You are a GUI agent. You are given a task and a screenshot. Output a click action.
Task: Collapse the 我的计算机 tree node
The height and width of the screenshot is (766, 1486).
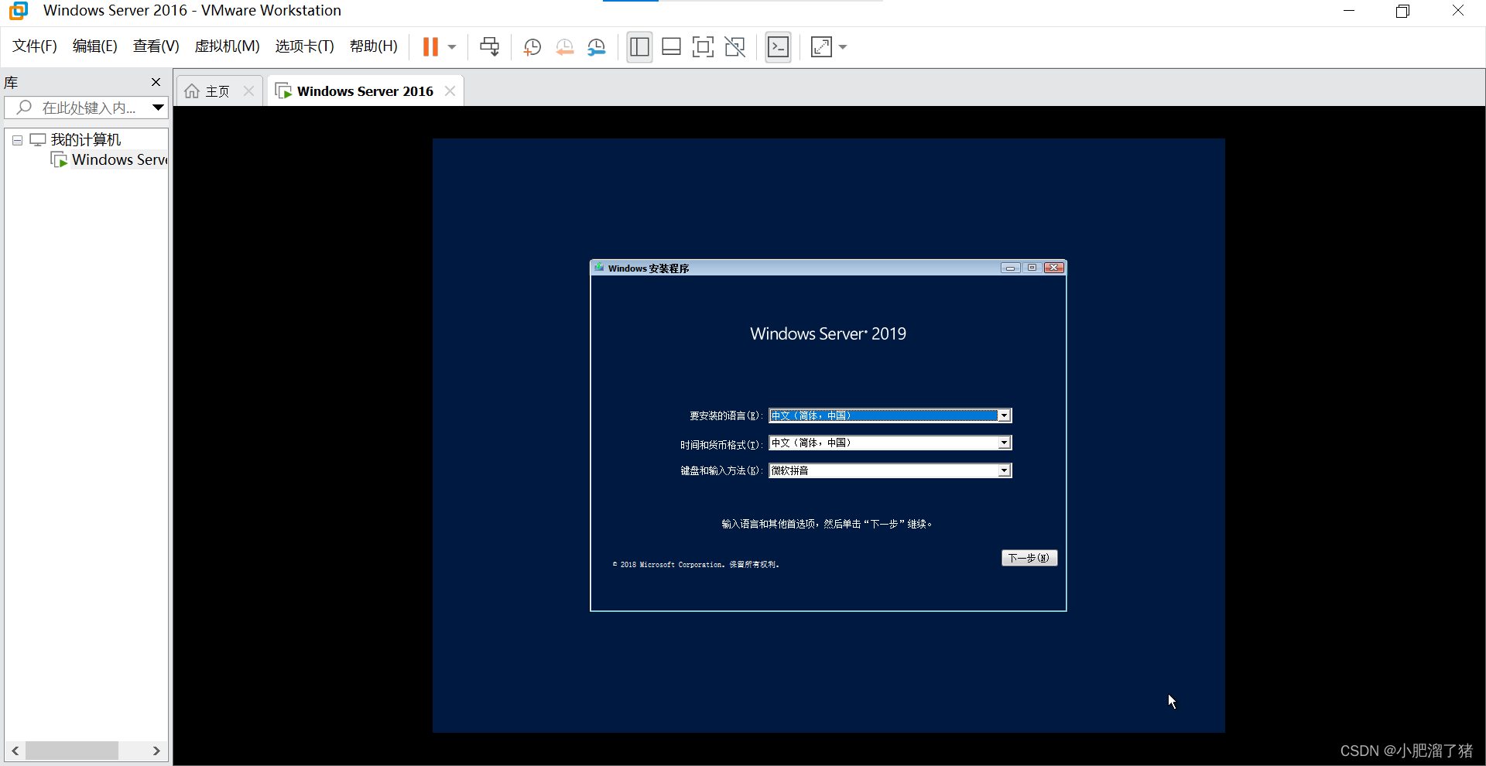(x=17, y=141)
